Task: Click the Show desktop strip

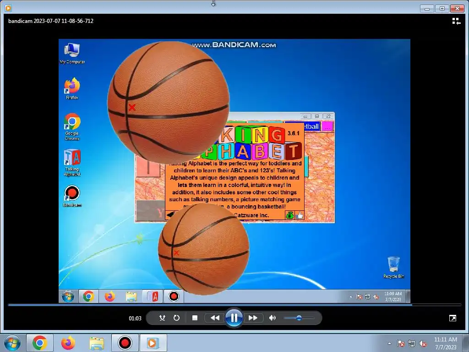Action: 465,343
